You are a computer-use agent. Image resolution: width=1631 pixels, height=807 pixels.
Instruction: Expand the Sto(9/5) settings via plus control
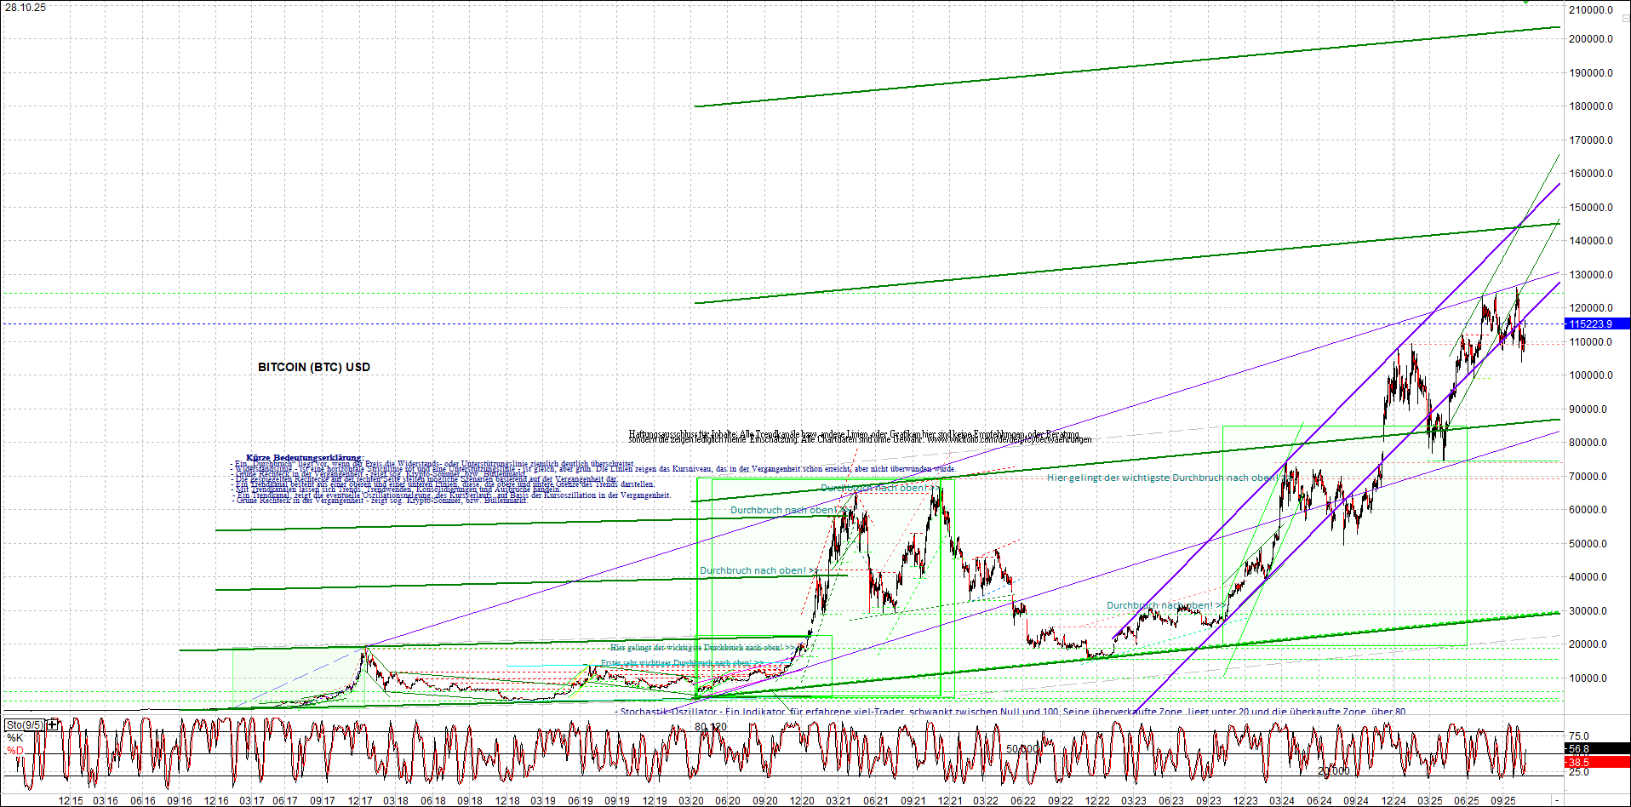coord(52,724)
